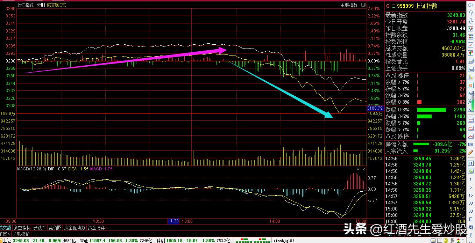Screen dimensions: 475x243
Task: Switch to the 竞价图 tab
Action: (55, 228)
